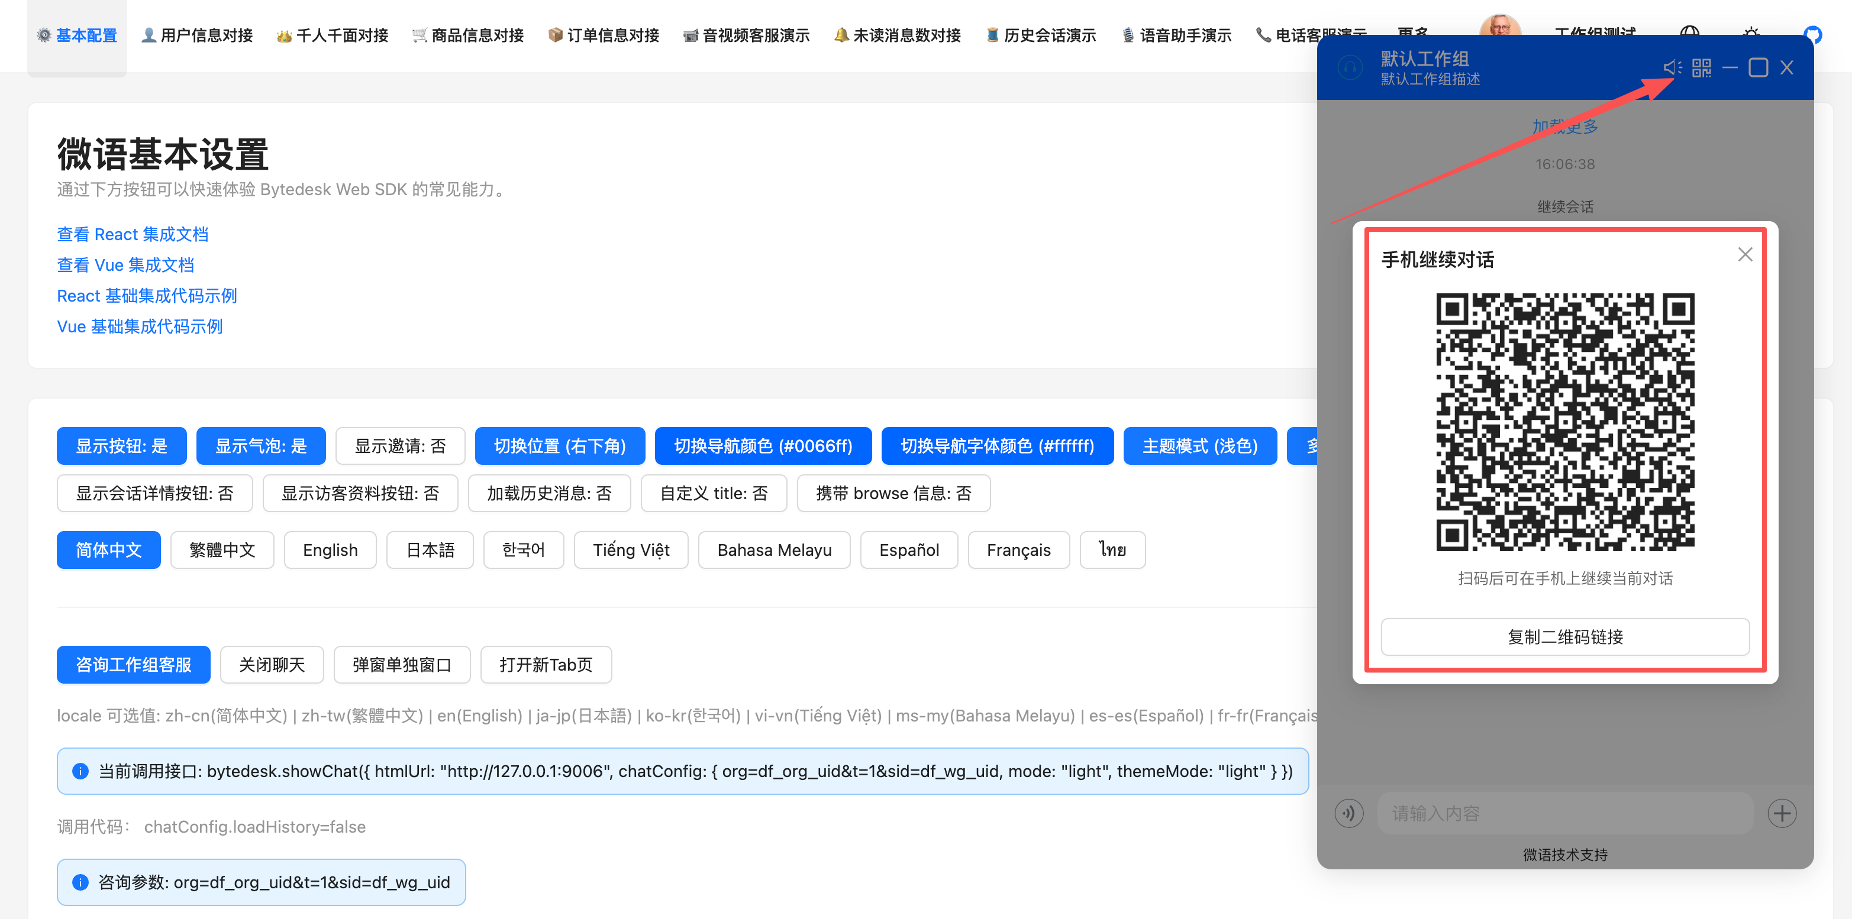The height and width of the screenshot is (919, 1852).
Task: Toggle 加载历史消息: 否 option
Action: (x=549, y=493)
